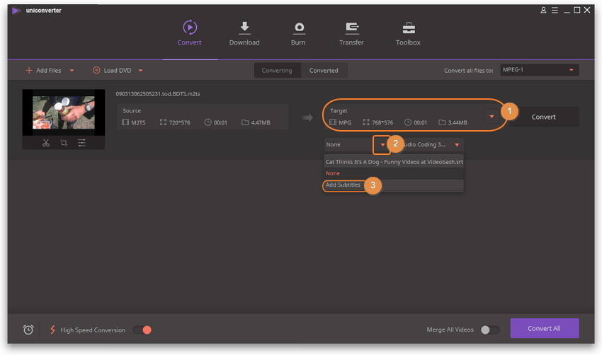602x355 pixels.
Task: Open the effects adjustment sliders icon
Action: click(82, 143)
